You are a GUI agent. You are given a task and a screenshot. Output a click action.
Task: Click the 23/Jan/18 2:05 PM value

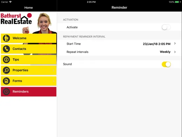click(x=157, y=44)
